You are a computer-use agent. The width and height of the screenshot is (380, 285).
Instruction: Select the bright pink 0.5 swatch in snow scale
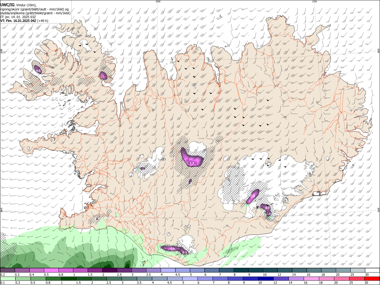click(x=51, y=270)
